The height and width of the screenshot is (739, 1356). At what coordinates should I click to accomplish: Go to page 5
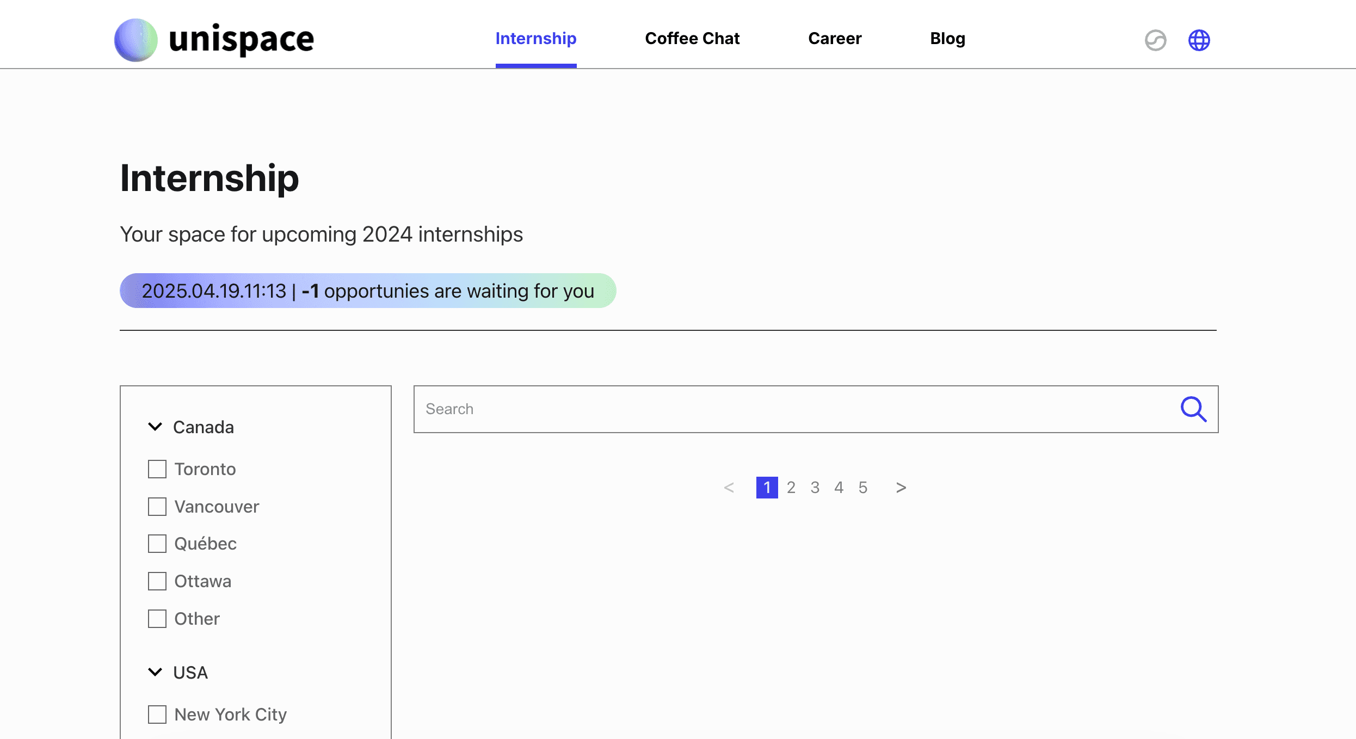click(862, 488)
